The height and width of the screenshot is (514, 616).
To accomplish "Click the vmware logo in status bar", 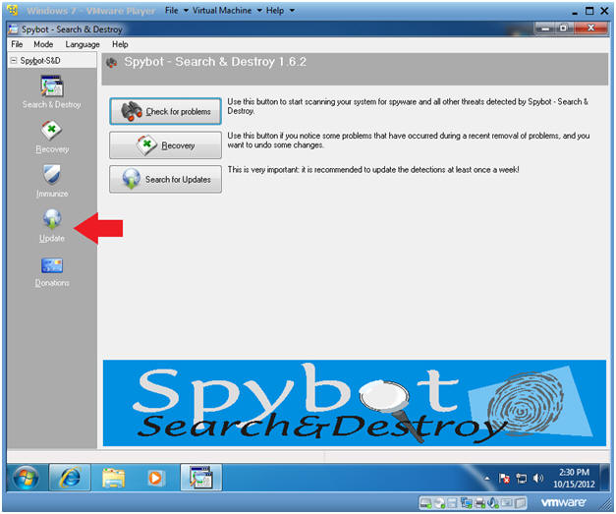I will (564, 502).
